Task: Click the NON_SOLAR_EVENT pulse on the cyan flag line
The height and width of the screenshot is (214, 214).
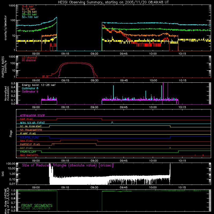Action: [112, 123]
